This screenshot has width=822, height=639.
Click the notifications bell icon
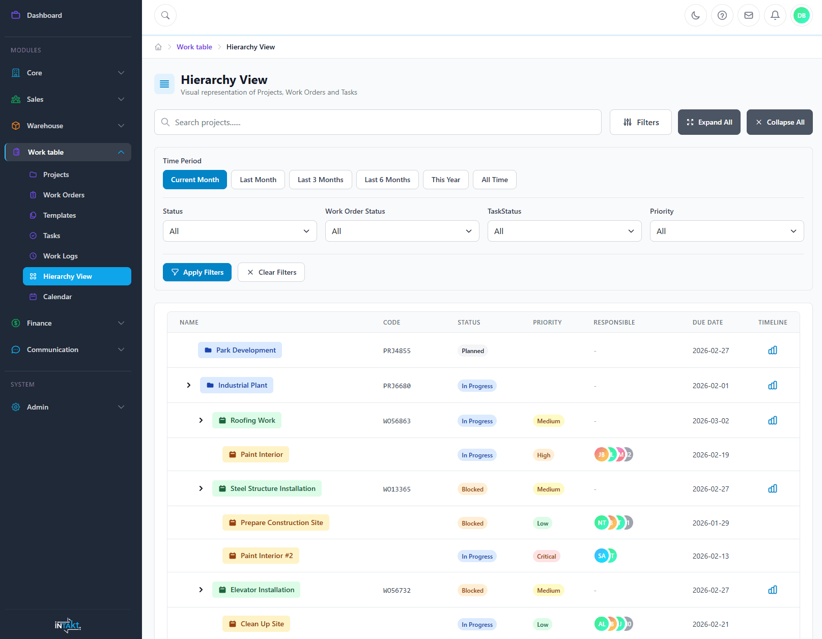pos(775,15)
